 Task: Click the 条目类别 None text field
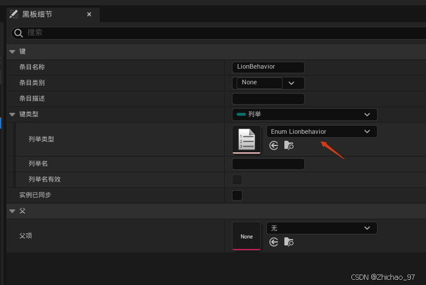click(x=259, y=83)
